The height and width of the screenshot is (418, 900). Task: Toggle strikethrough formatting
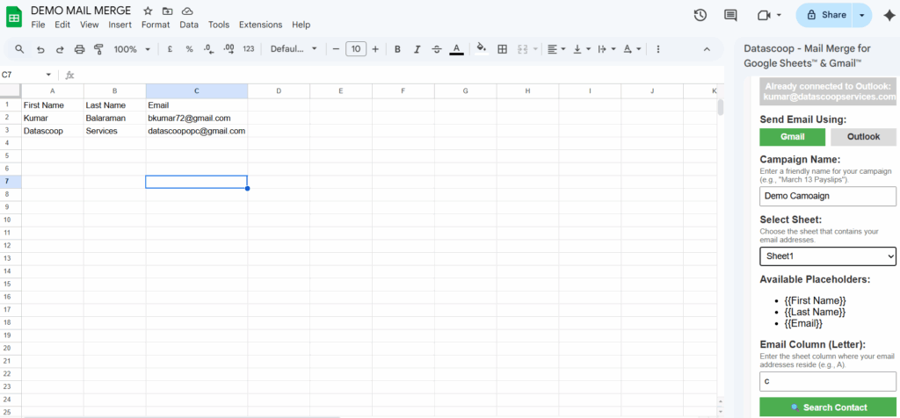pyautogui.click(x=437, y=49)
